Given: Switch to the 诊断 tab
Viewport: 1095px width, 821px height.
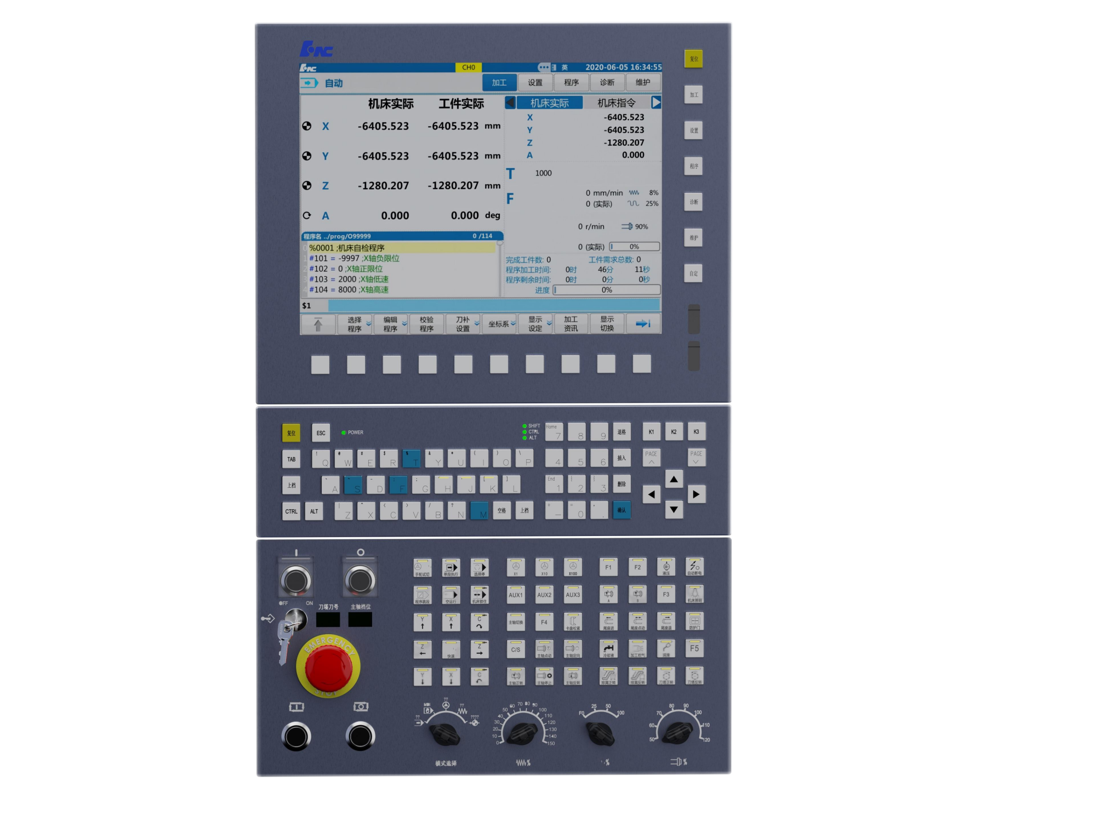Looking at the screenshot, I should click(x=607, y=83).
